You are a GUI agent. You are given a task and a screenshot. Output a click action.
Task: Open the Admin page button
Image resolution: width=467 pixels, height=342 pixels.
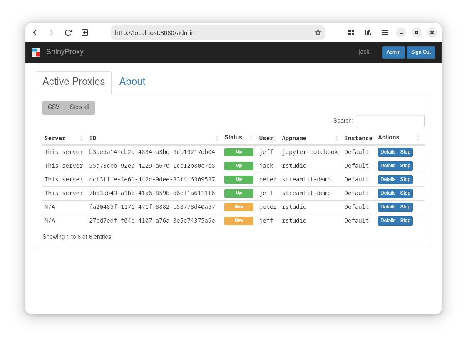393,52
